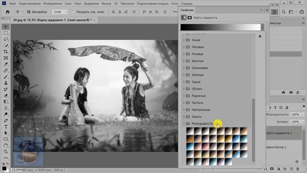Select the Frame tool
This screenshot has height=173, width=307.
[6, 58]
